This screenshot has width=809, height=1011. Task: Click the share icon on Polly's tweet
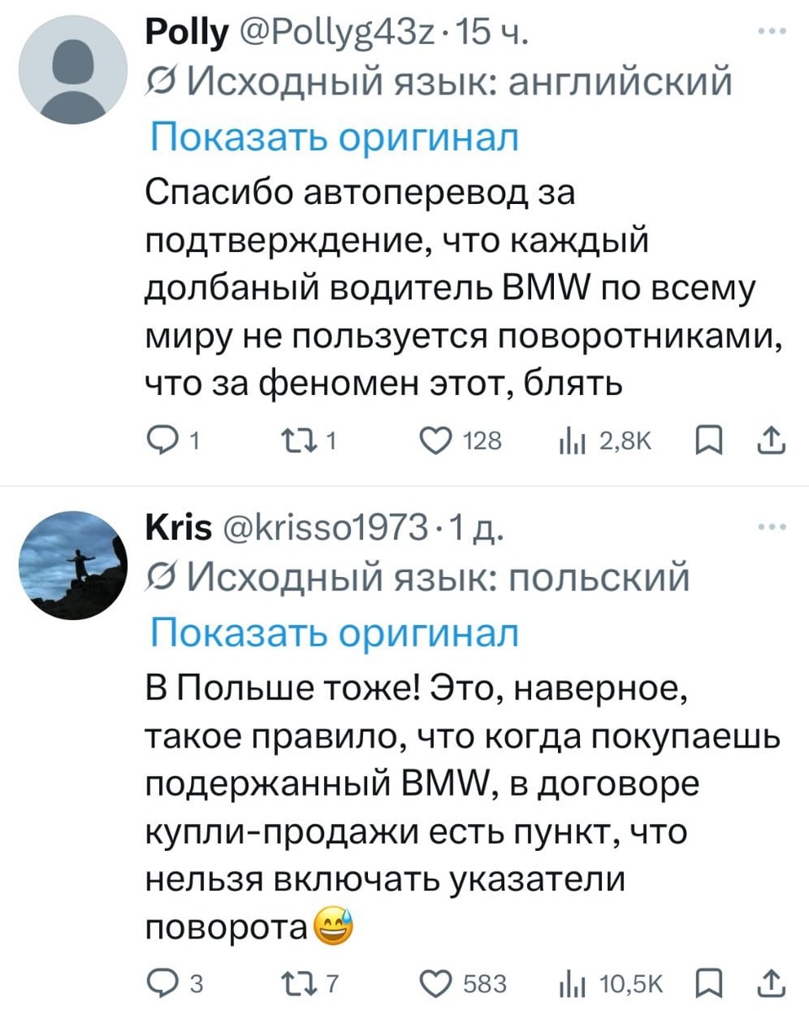tap(772, 440)
